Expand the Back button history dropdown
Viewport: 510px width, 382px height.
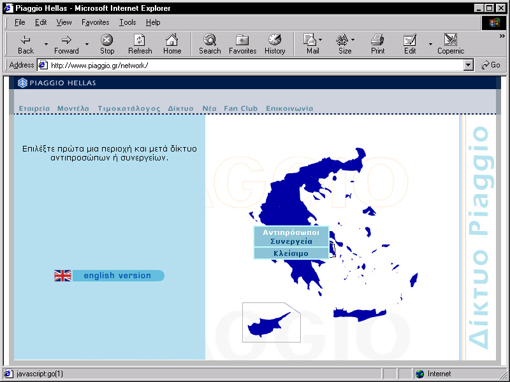tap(46, 44)
